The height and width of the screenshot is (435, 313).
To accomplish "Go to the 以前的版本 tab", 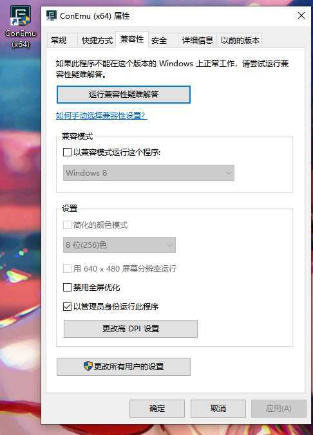I will point(240,41).
